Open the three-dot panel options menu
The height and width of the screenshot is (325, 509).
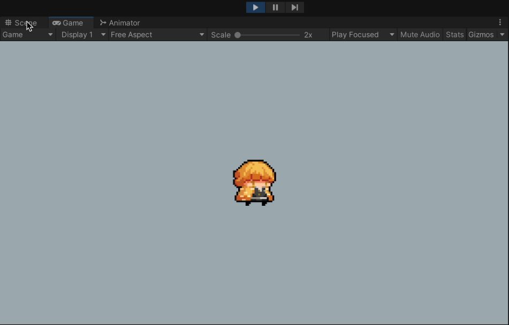point(500,22)
